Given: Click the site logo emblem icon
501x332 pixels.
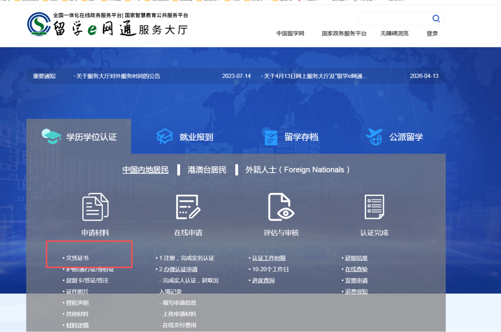Looking at the screenshot, I should [x=39, y=24].
